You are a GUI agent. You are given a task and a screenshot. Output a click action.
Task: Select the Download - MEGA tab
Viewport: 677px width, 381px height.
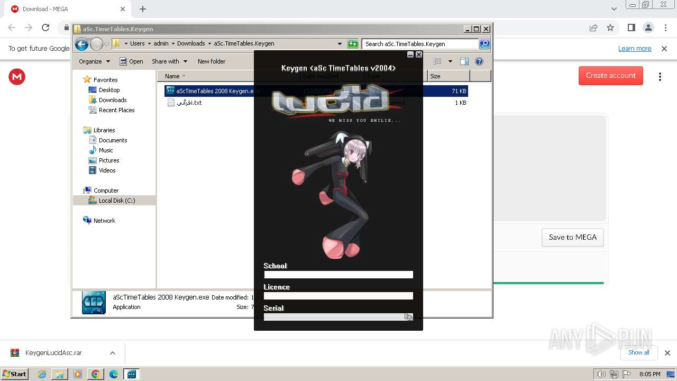point(68,9)
